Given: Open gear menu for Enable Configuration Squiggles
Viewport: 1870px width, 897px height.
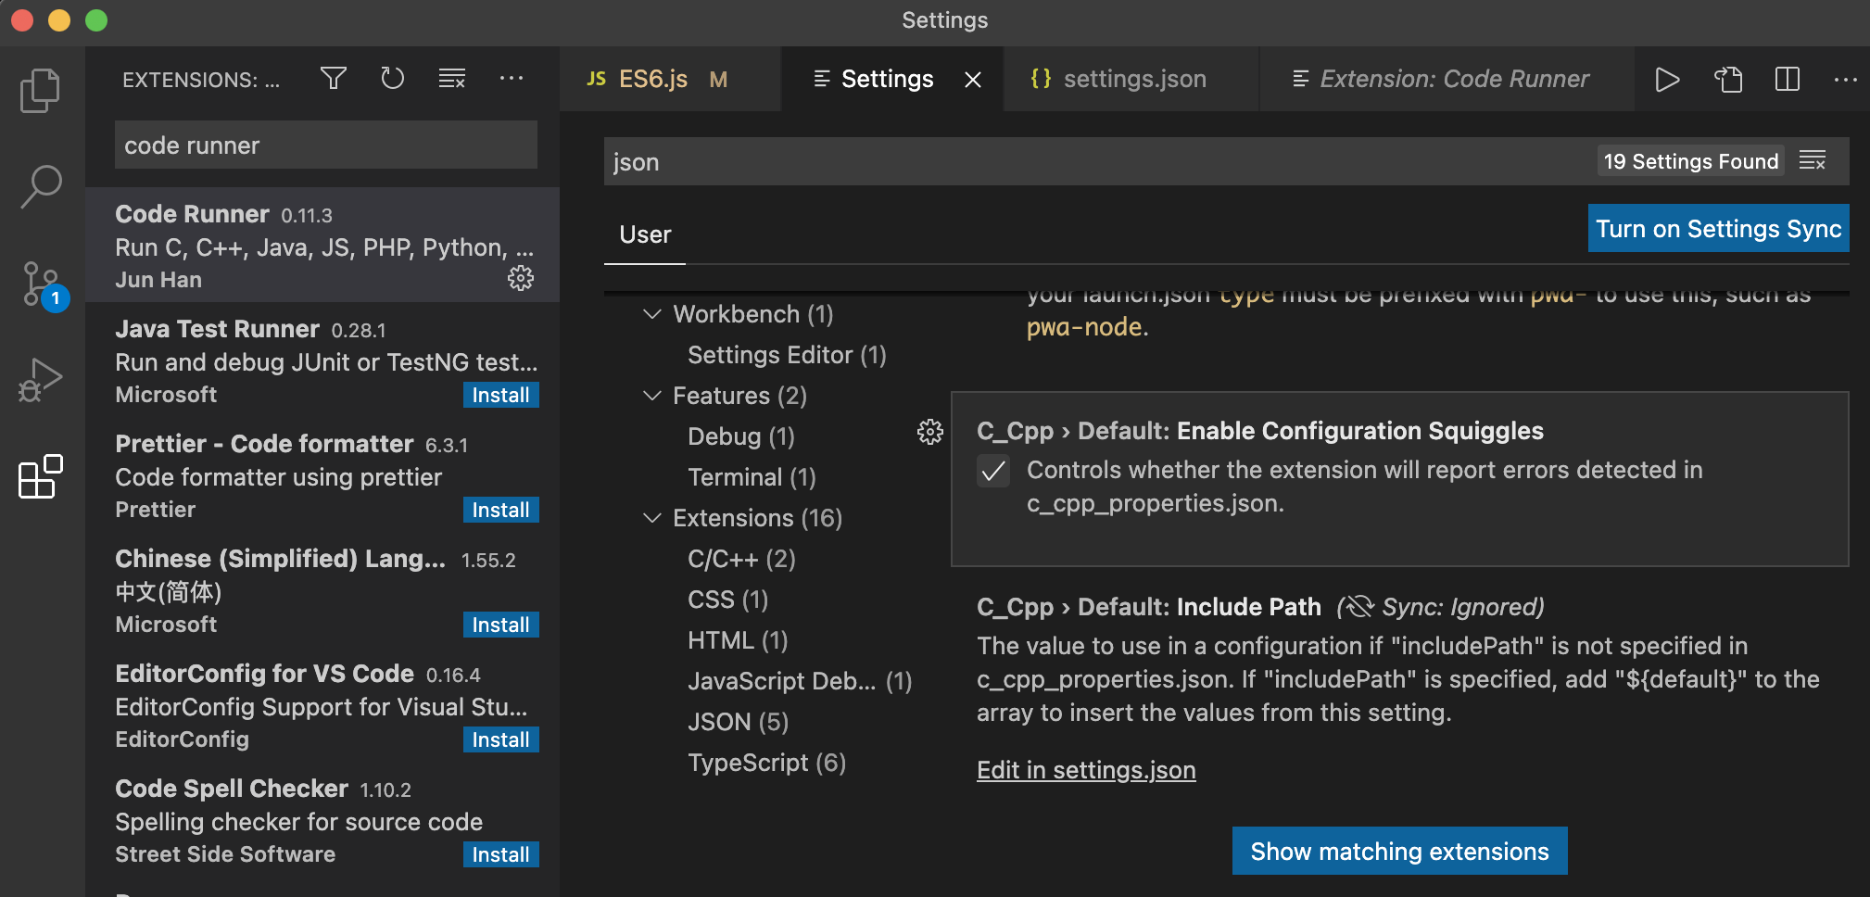Looking at the screenshot, I should (930, 432).
